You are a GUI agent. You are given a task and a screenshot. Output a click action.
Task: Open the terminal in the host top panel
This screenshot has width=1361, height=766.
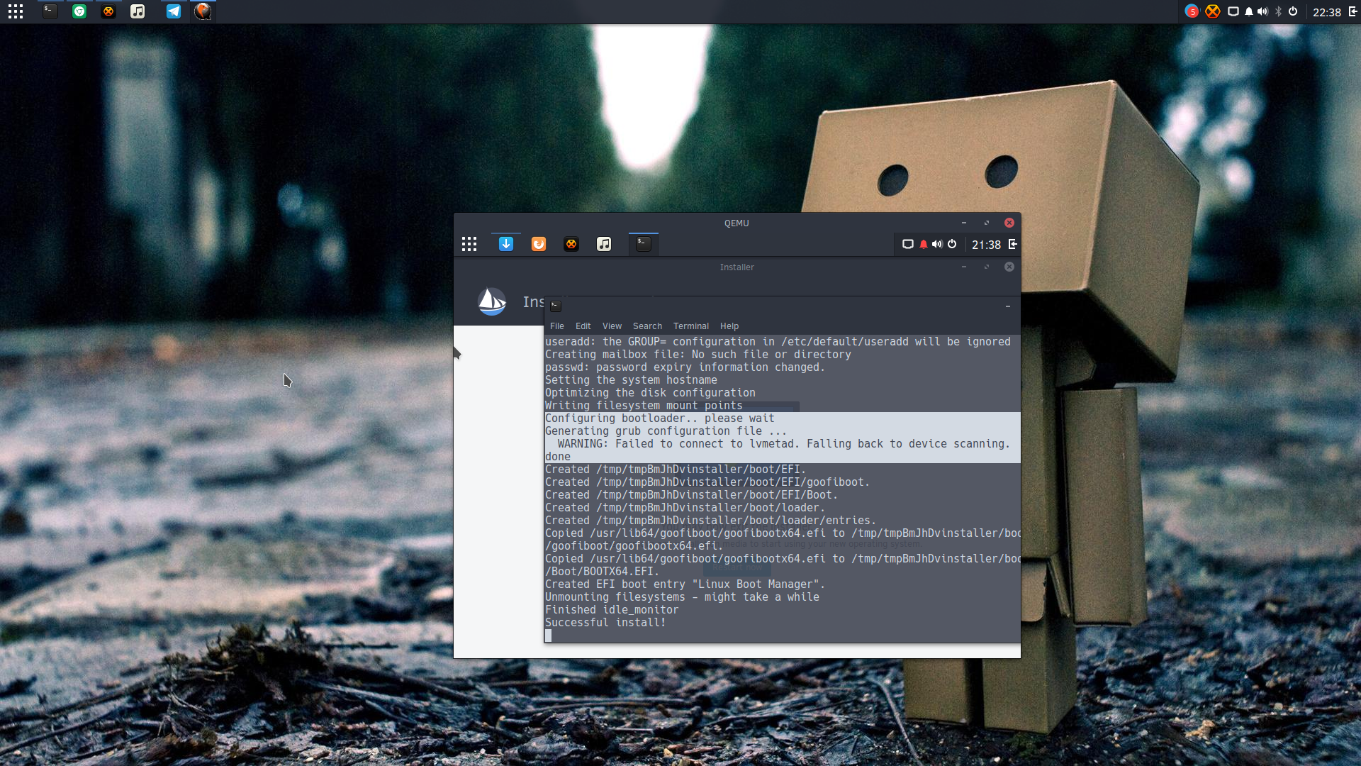tap(50, 11)
